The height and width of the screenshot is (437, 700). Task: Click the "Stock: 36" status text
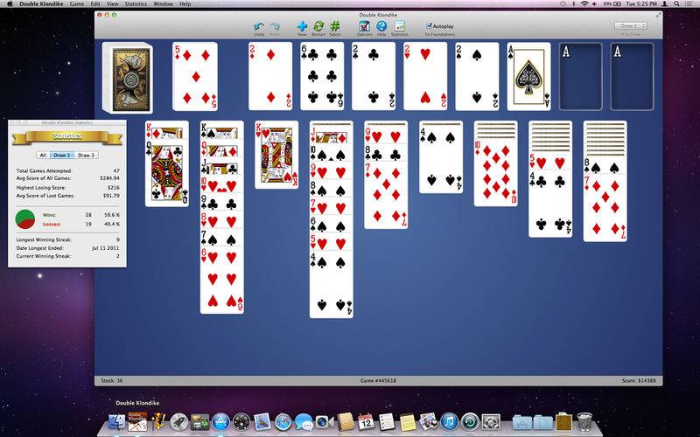click(x=112, y=381)
